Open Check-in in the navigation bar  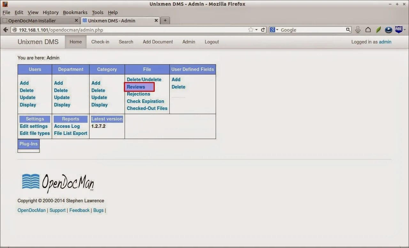(100, 42)
